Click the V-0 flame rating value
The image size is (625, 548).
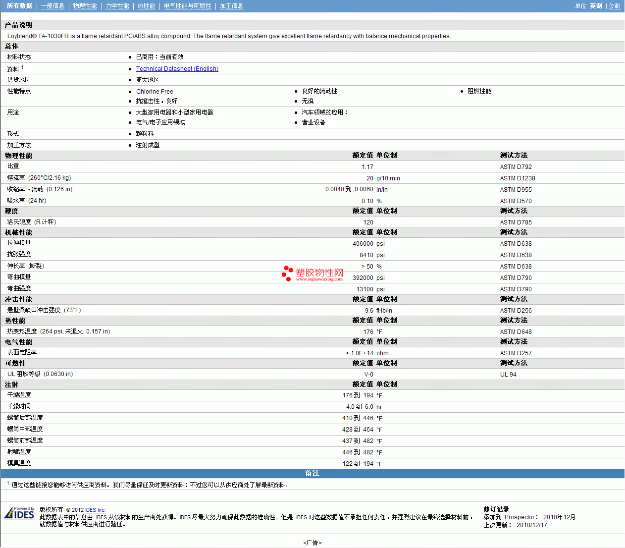(x=369, y=375)
